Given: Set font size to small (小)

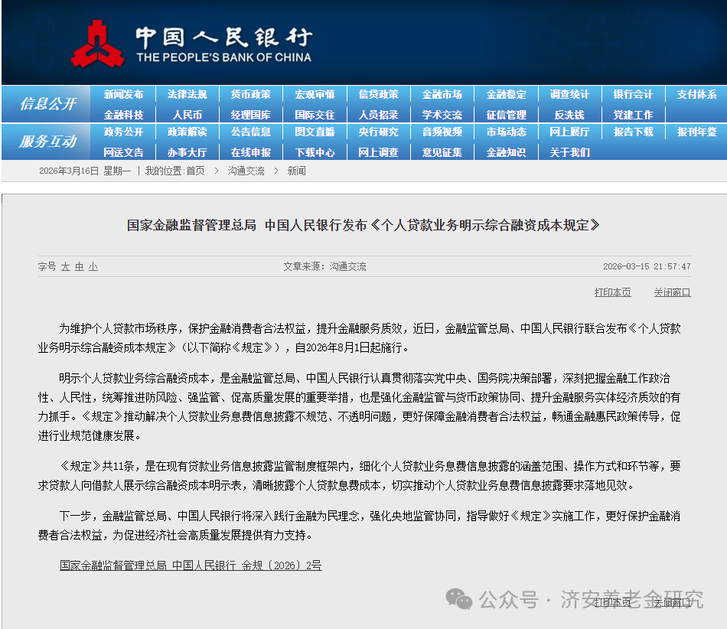Looking at the screenshot, I should click(x=93, y=267).
